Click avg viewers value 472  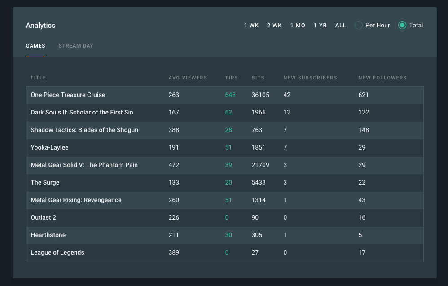tap(174, 165)
